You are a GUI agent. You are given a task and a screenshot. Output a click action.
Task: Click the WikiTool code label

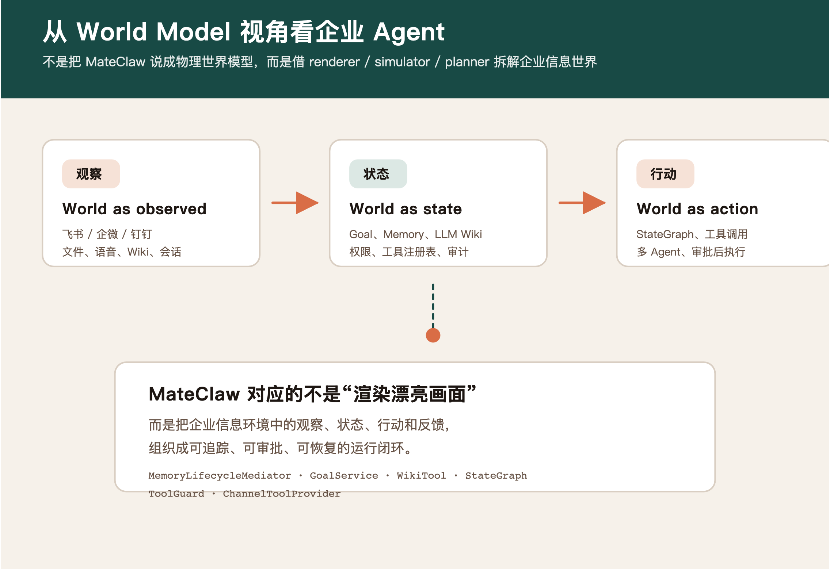[x=421, y=476]
